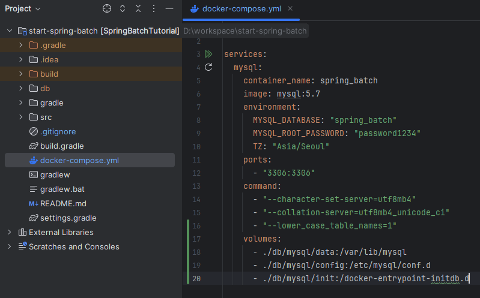Click the .gitignore file icon
The width and height of the screenshot is (480, 298).
34,131
